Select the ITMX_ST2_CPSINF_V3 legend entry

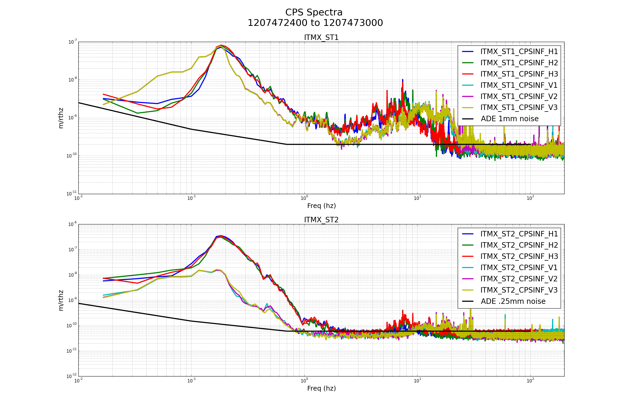pos(519,290)
